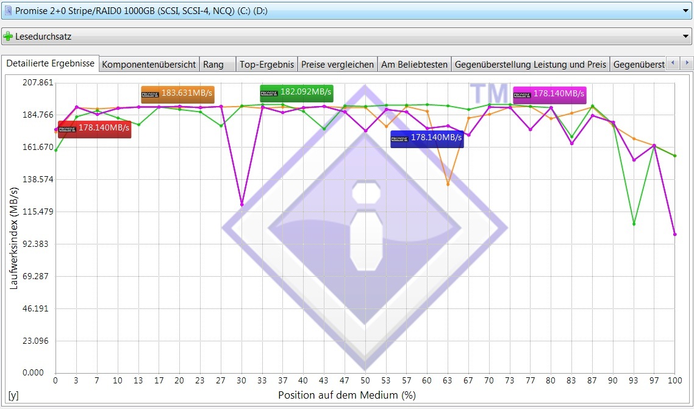
Task: Click the green plus icon beside Lesedurchsatz
Action: click(x=8, y=36)
